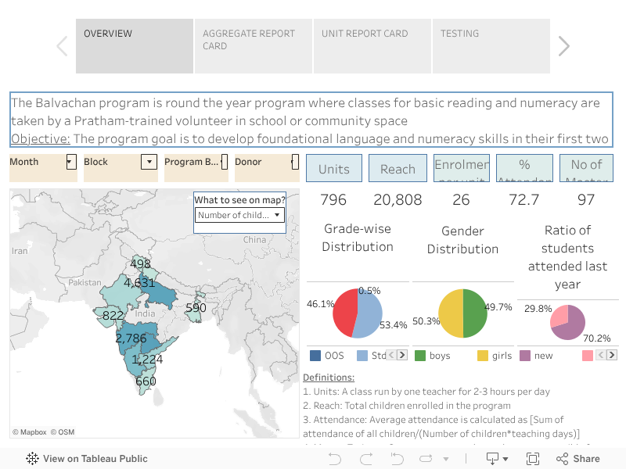Click the Units metric header
Screen dimensions: 626x469
pyautogui.click(x=334, y=169)
